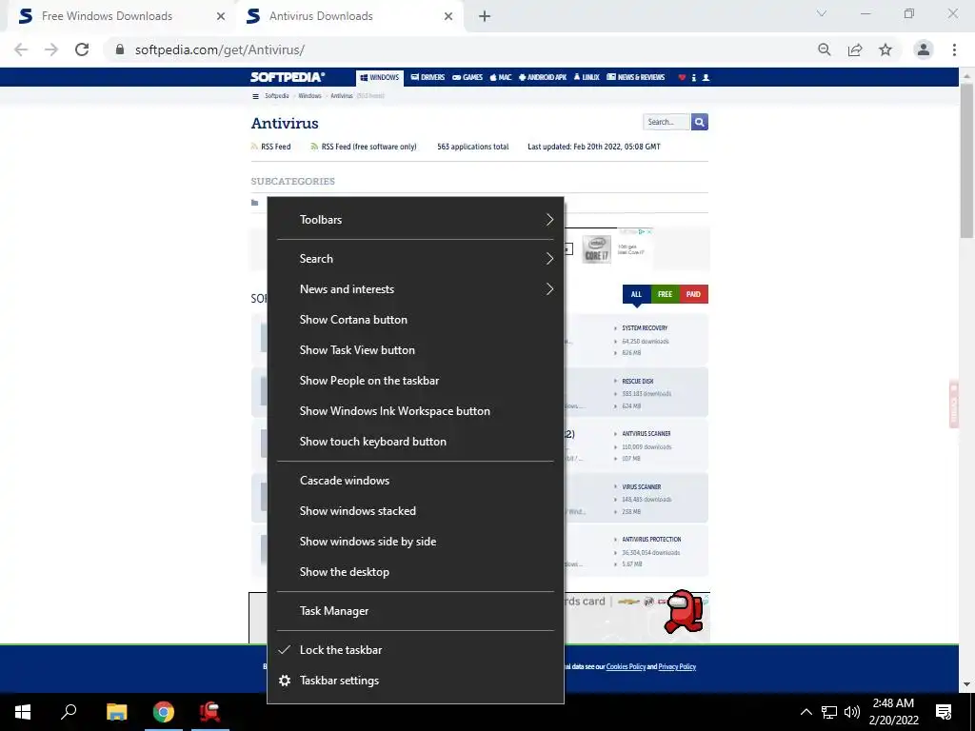Open the breadcrumb hamburger menu icon
975x731 pixels.
click(255, 96)
